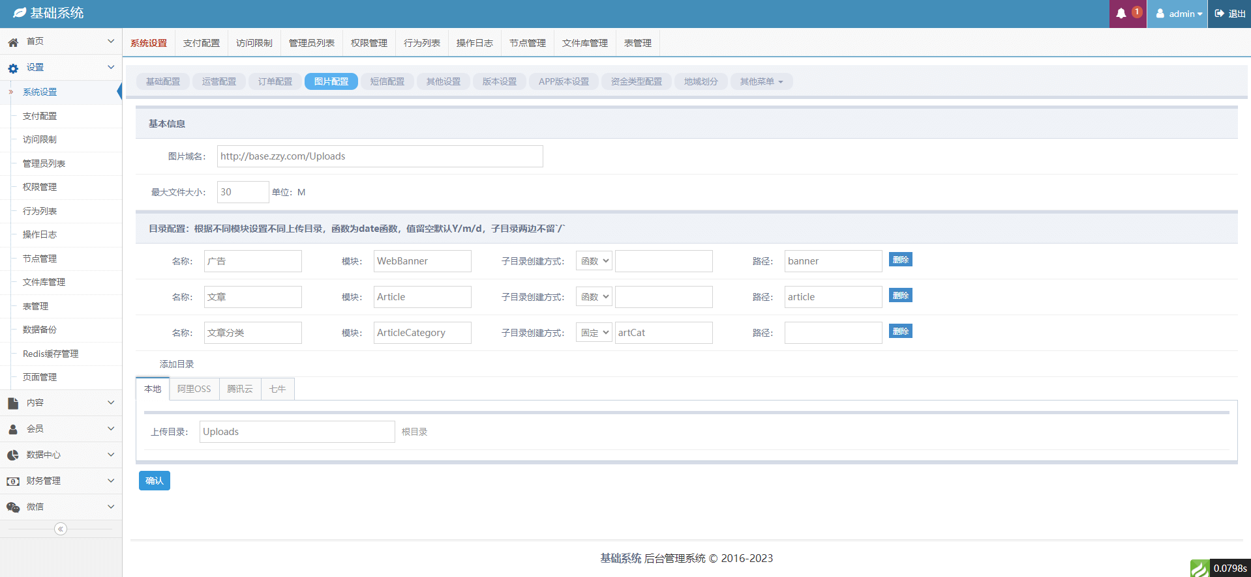Click the data center pie chart icon
The image size is (1251, 577).
13,455
